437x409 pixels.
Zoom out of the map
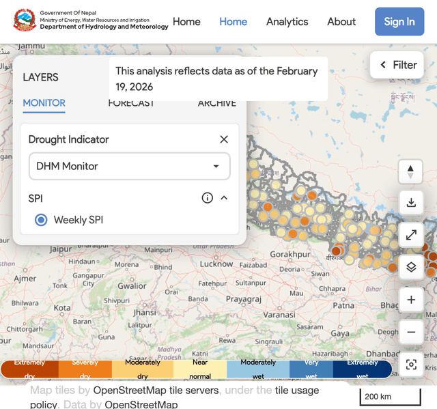[410, 333]
